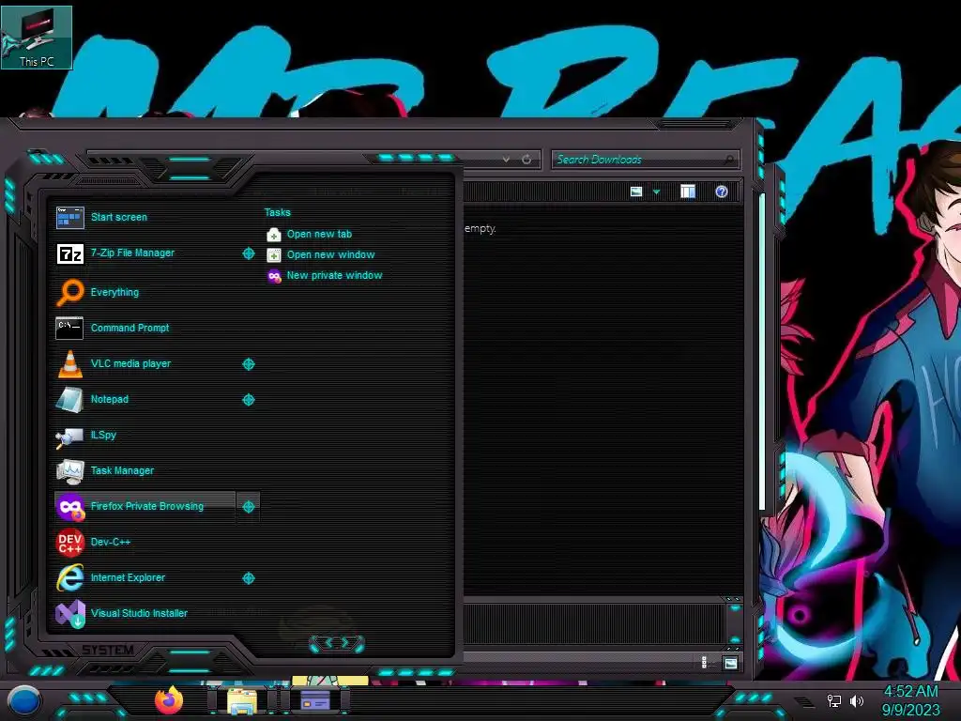Click the start menu page arrows
The width and height of the screenshot is (961, 721).
(337, 643)
